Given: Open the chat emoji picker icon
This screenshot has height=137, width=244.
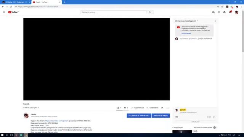Looking at the screenshot, I should (x=177, y=117).
